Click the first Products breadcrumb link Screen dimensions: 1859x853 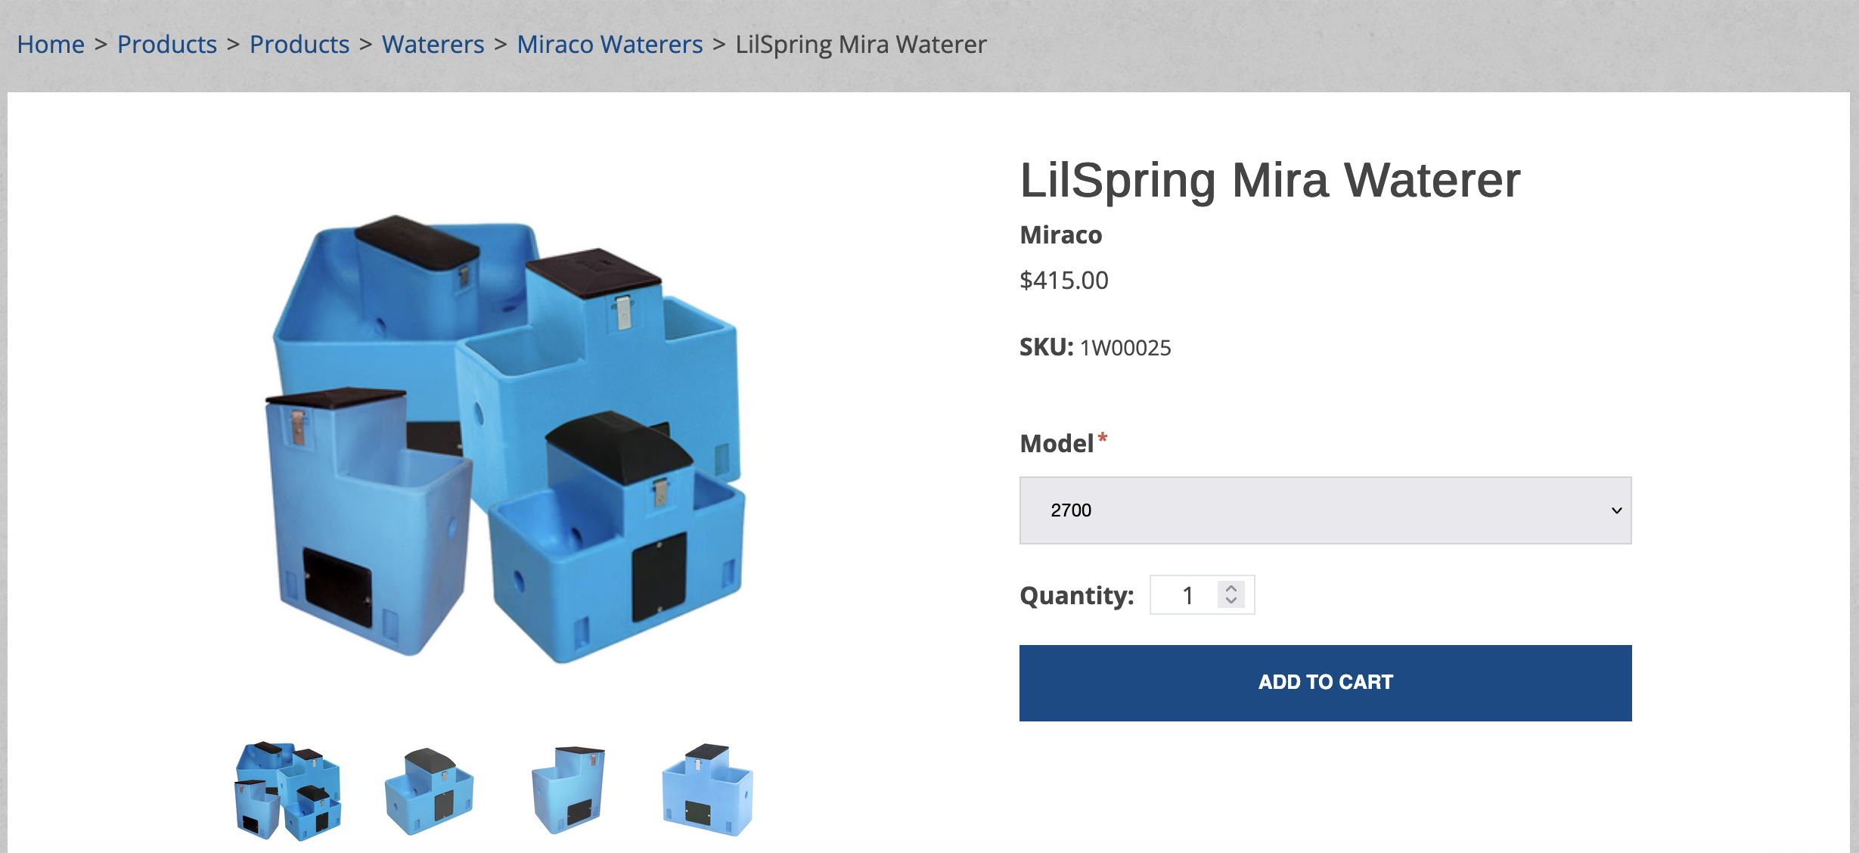coord(167,45)
